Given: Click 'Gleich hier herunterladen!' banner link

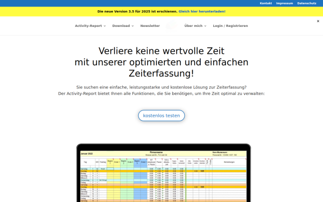Looking at the screenshot, I should pos(202,11).
